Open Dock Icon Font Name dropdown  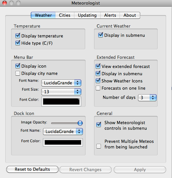pyautogui.click(x=63, y=131)
